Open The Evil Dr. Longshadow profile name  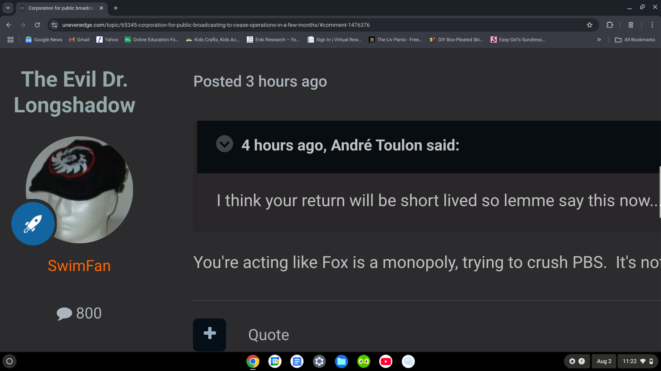74,92
